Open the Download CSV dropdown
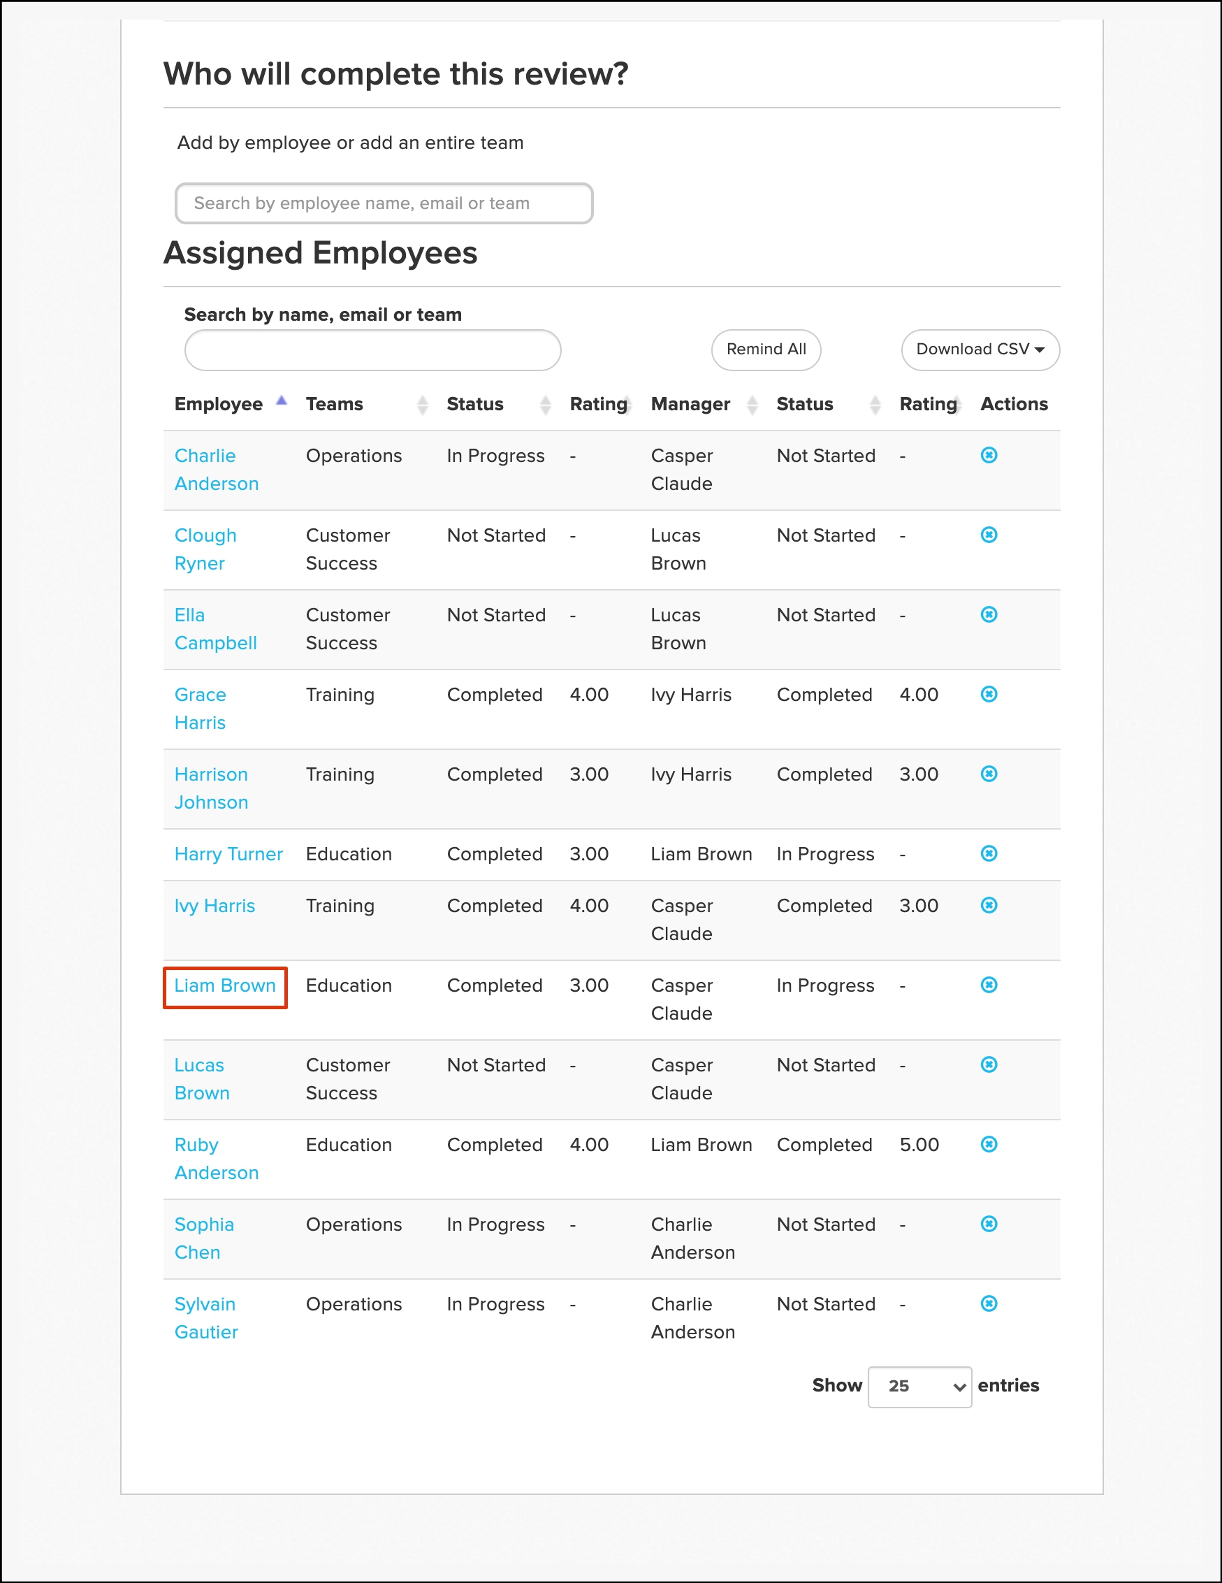1222x1583 pixels. [980, 350]
